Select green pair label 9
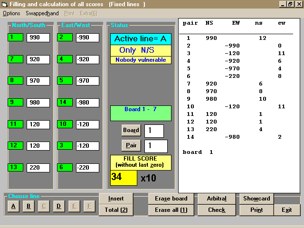The width and height of the screenshot is (304, 228). 15,103
